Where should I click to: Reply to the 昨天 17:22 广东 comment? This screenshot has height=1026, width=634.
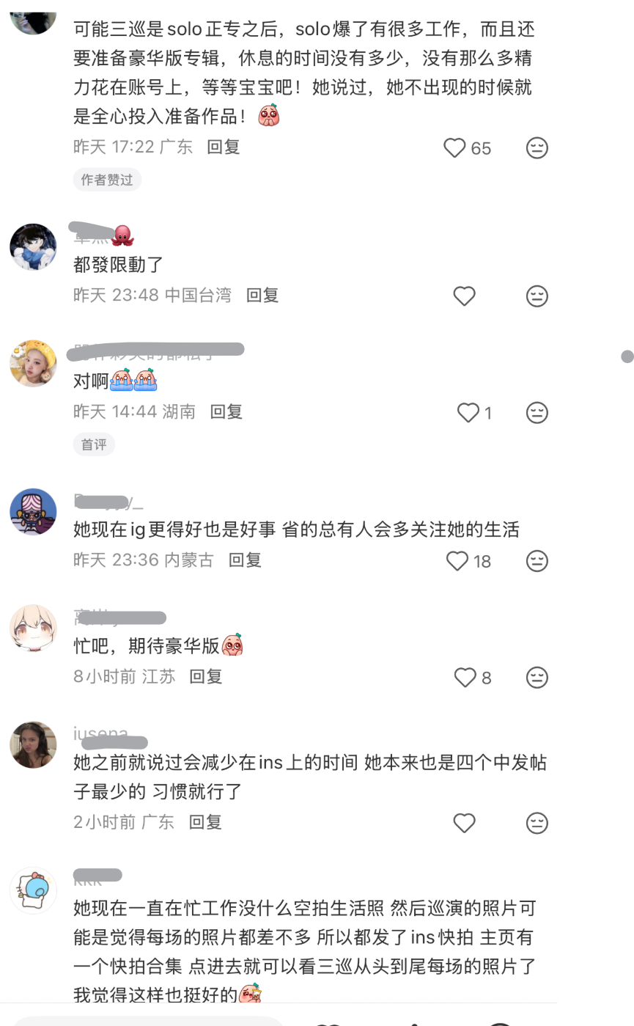coord(224,147)
